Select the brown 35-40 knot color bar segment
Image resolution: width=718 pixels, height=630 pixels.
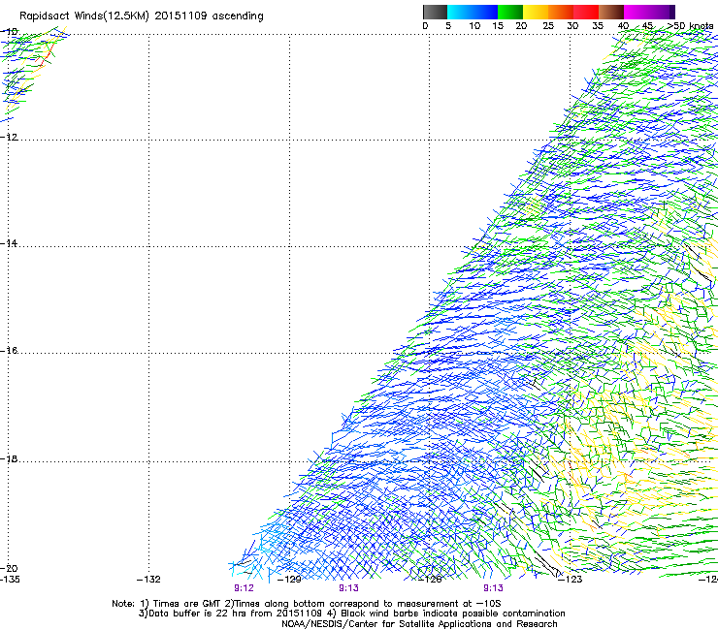coord(611,12)
